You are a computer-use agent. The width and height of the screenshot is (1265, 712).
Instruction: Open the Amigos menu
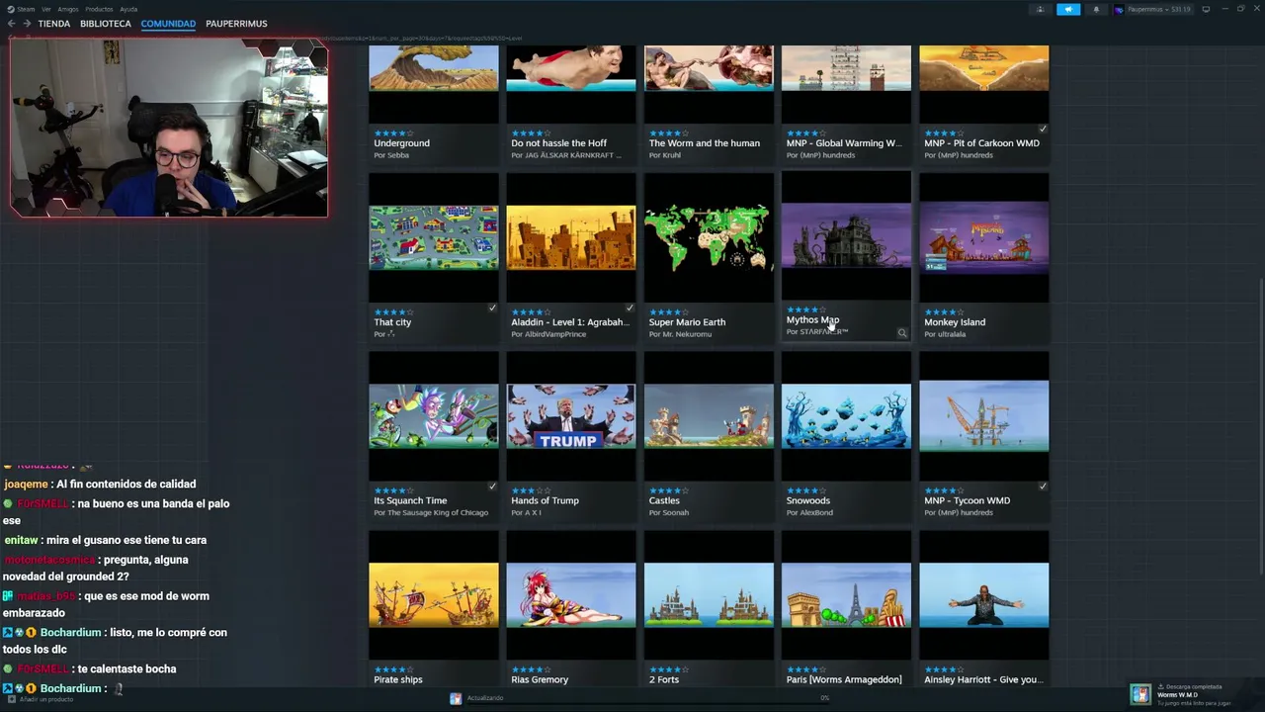67,9
